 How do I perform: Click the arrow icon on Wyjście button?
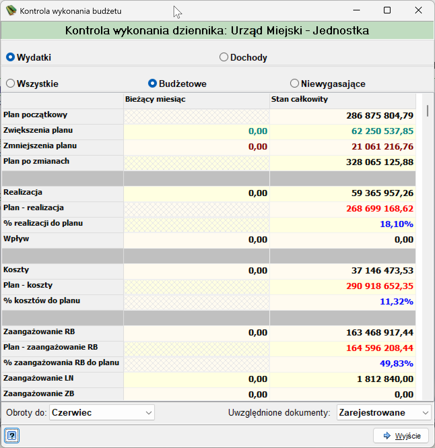click(387, 436)
